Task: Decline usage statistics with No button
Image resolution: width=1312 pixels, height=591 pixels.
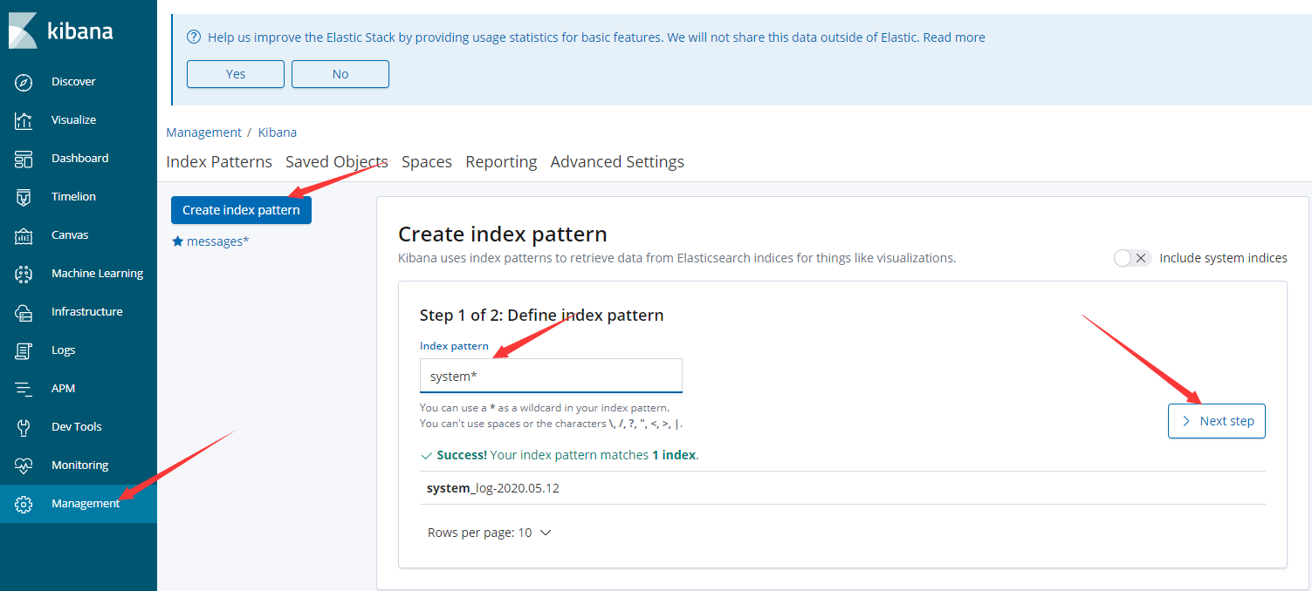Action: pyautogui.click(x=340, y=74)
